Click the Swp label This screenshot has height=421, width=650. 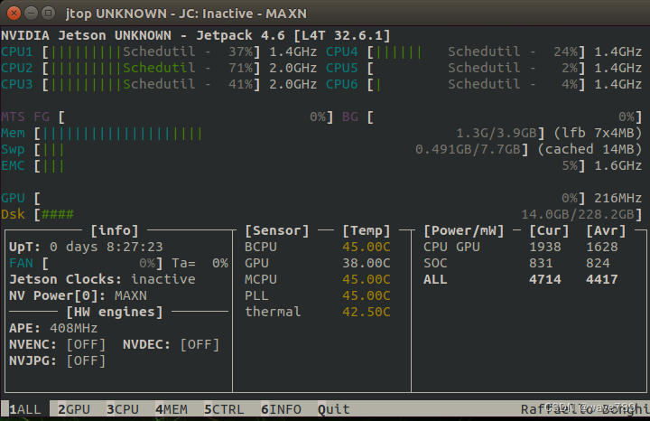13,149
